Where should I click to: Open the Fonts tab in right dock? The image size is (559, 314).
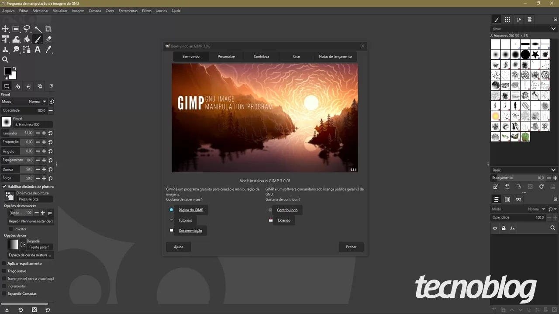coord(518,20)
